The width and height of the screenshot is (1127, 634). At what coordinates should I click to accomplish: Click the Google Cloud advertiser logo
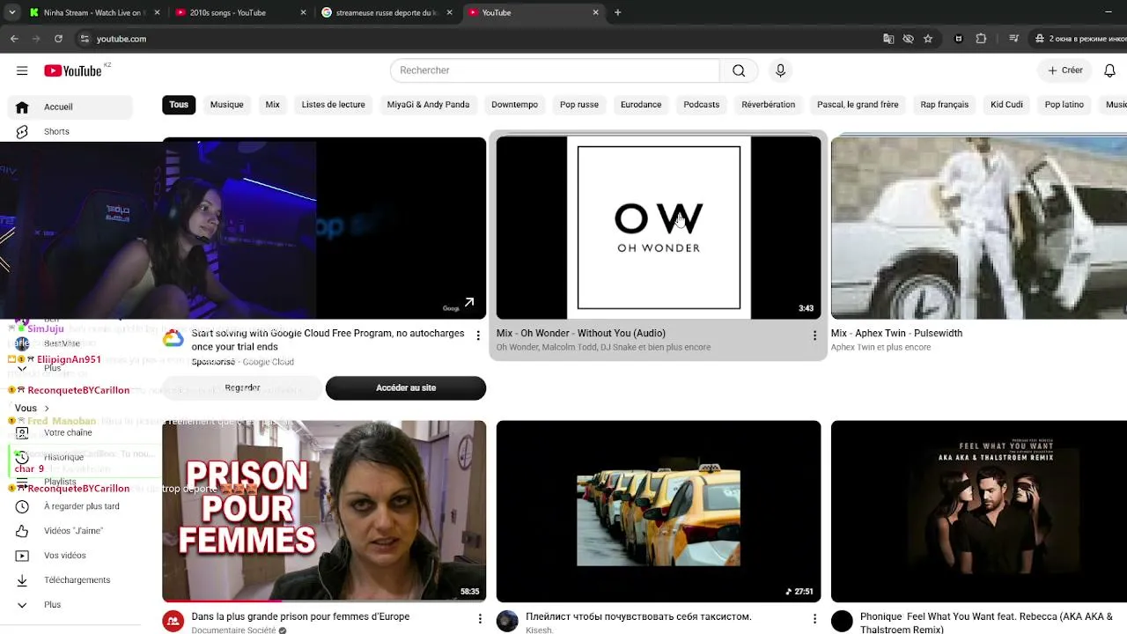173,338
